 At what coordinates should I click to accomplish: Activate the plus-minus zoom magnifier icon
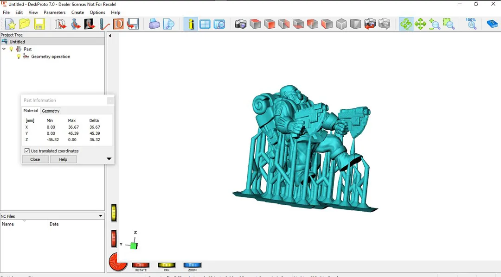435,24
